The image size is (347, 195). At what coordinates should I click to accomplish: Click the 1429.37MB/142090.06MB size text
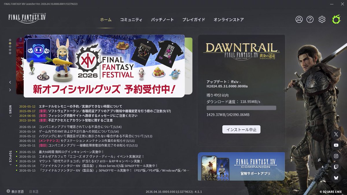pos(228,115)
